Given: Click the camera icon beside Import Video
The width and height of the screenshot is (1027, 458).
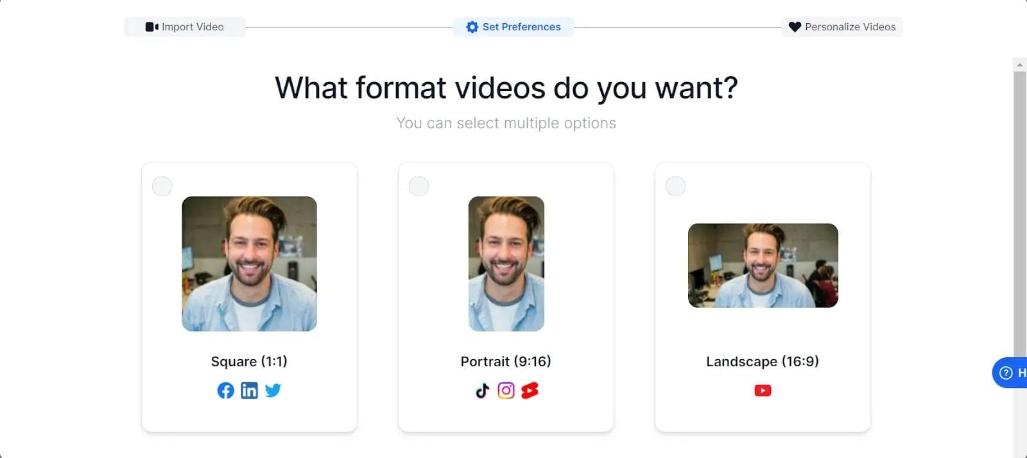Looking at the screenshot, I should click(x=151, y=27).
